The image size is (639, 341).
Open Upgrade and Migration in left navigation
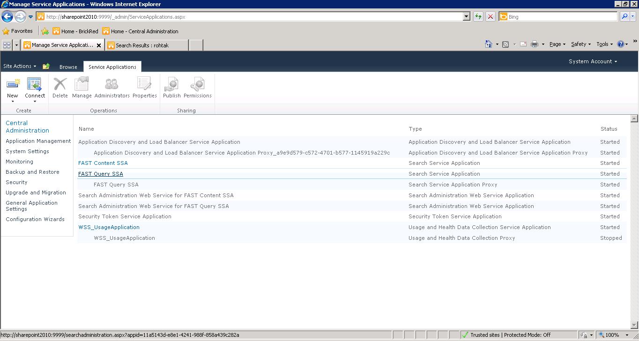click(x=36, y=193)
